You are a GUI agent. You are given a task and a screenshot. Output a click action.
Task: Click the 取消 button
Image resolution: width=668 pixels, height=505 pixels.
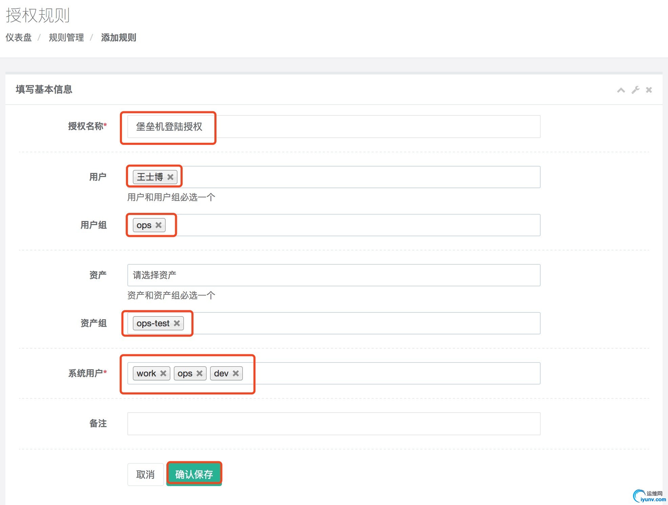tap(145, 474)
